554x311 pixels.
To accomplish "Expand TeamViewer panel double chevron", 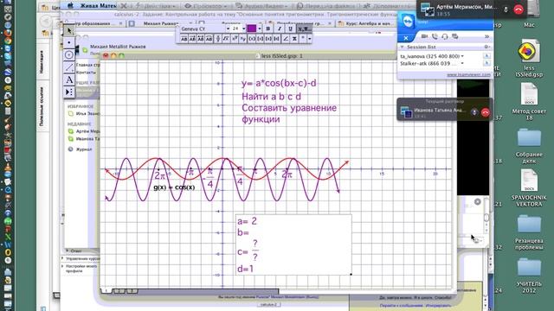I will [x=486, y=36].
